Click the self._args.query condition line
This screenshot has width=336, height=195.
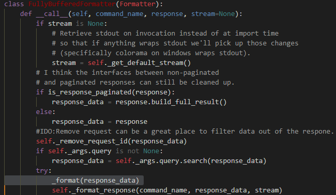[99, 151]
